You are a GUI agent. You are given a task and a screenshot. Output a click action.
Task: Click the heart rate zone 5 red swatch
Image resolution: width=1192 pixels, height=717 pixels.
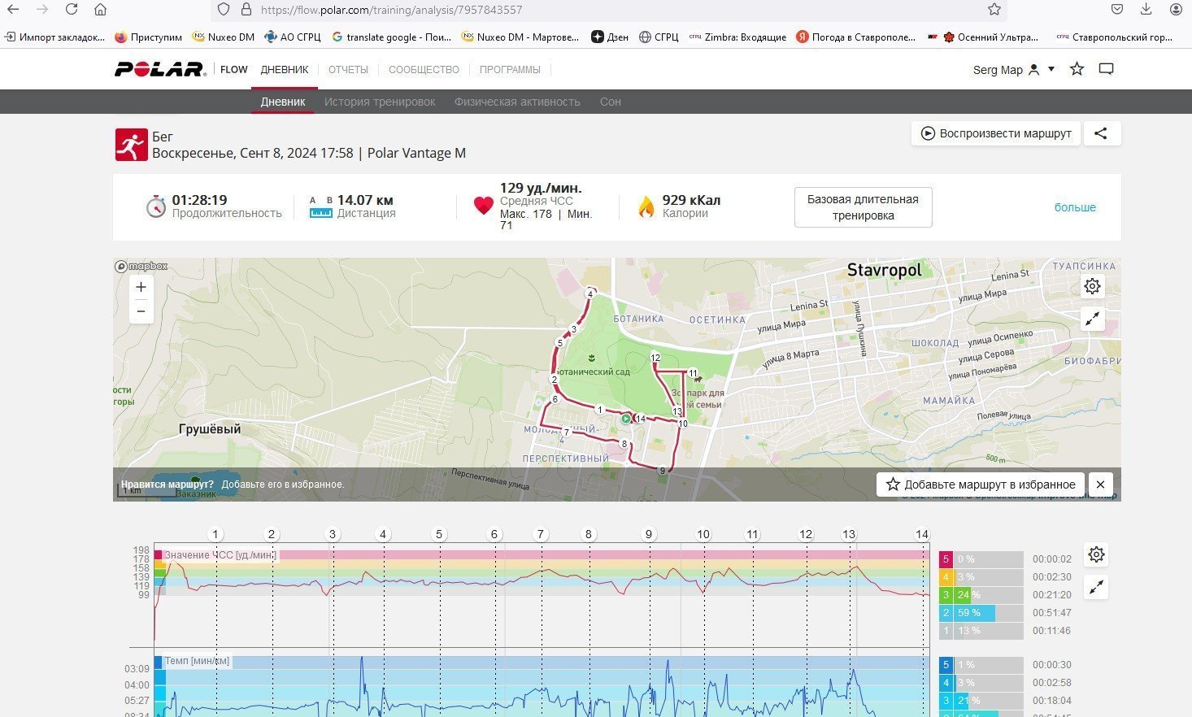(x=946, y=559)
